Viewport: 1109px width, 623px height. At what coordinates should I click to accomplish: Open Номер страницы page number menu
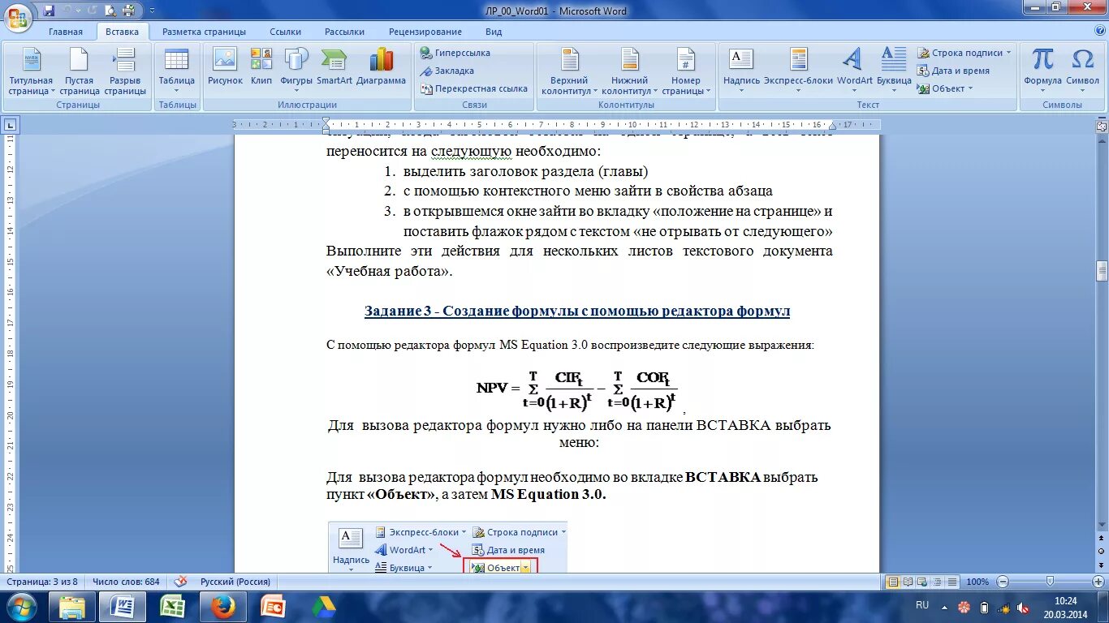pyautogui.click(x=686, y=71)
